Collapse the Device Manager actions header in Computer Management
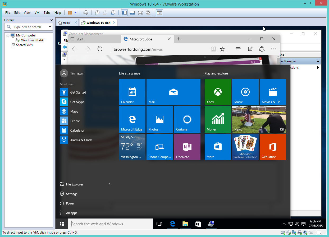 tap(318, 61)
